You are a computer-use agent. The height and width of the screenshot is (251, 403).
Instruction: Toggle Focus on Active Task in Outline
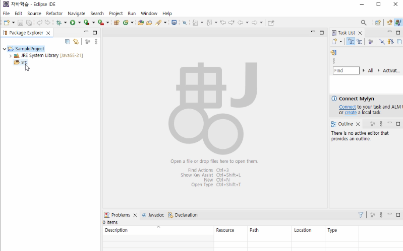372,124
